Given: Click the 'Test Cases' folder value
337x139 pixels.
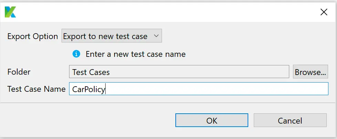Looking at the screenshot, I should (x=91, y=72).
